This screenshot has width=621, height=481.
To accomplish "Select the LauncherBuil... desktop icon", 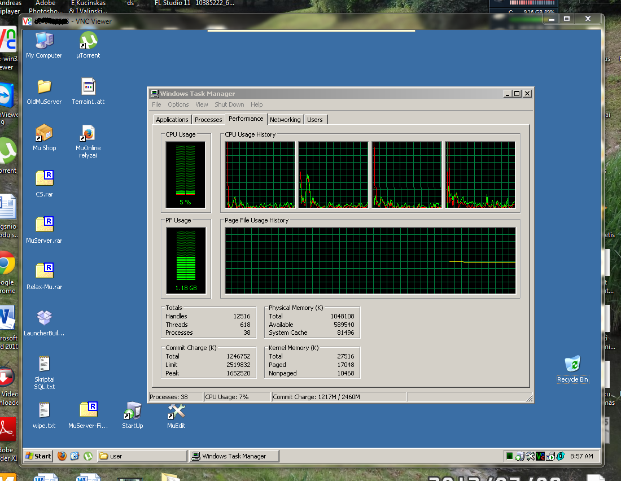I will (x=45, y=323).
